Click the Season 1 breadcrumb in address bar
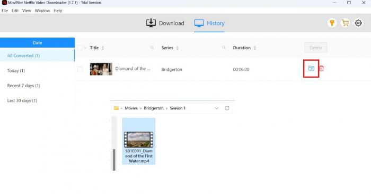This screenshot has height=194, width=371. click(x=178, y=108)
